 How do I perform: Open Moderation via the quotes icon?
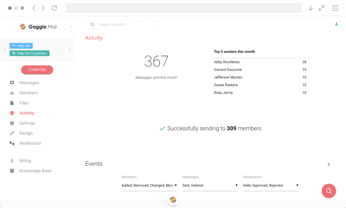[12, 143]
